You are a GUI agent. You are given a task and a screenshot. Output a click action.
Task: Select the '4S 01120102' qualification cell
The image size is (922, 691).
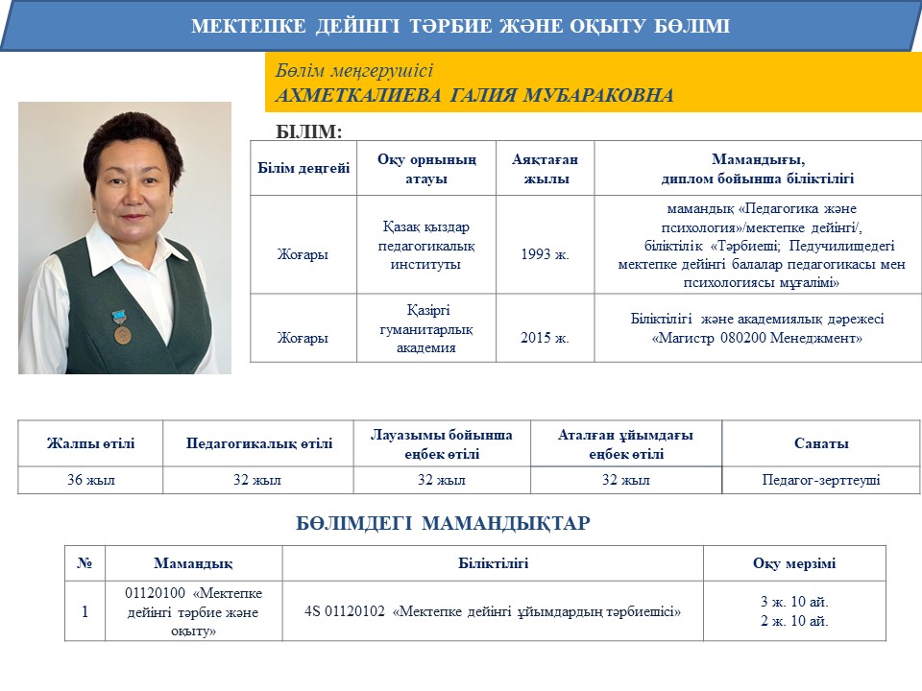pos(492,610)
